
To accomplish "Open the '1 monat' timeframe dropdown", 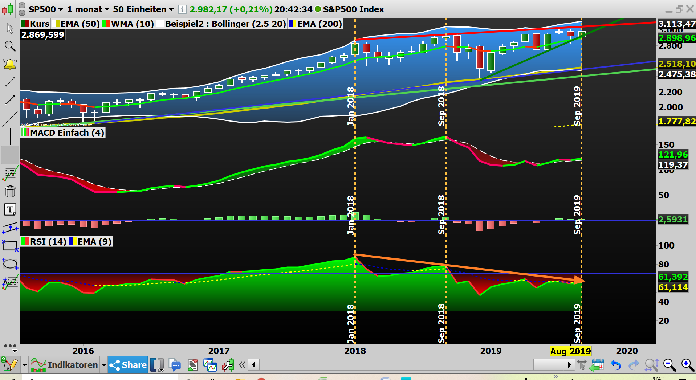I will coord(88,9).
